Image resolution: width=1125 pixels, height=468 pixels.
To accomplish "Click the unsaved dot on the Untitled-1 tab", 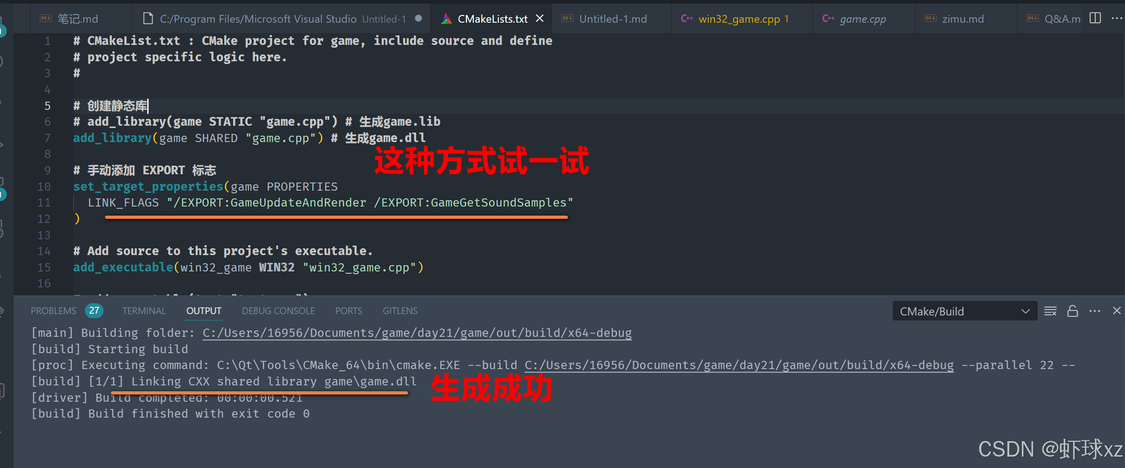I will point(418,19).
